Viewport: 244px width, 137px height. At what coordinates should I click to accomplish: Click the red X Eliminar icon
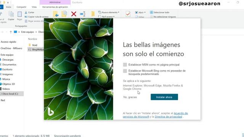pyautogui.click(x=74, y=14)
